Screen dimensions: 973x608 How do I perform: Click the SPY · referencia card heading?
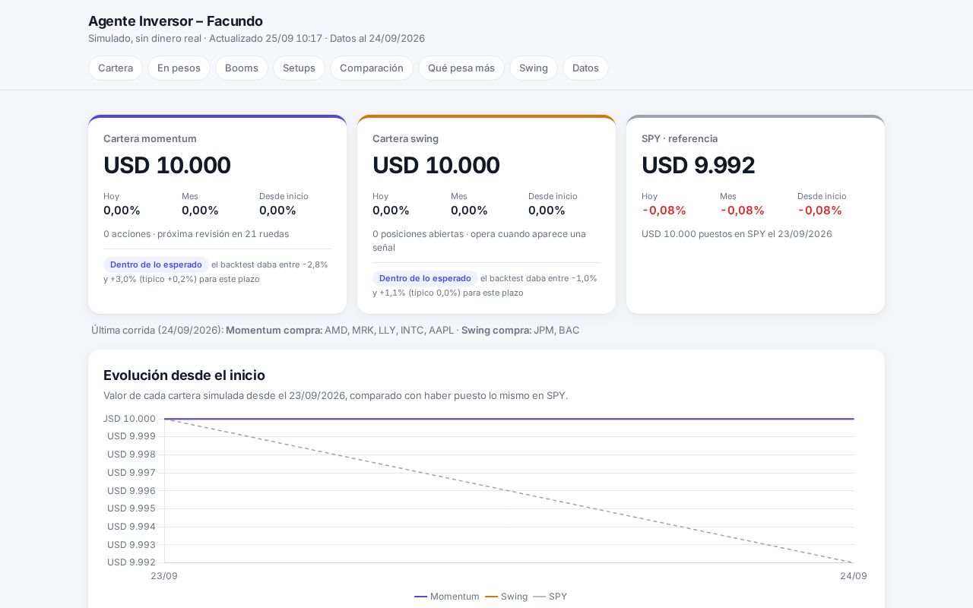coord(680,138)
